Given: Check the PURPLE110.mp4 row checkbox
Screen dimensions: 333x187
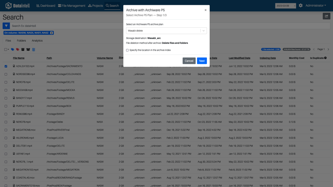Looking at the screenshot, I should [6, 106].
